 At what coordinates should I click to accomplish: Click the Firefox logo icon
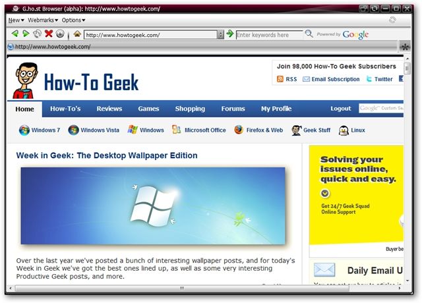pyautogui.click(x=239, y=130)
